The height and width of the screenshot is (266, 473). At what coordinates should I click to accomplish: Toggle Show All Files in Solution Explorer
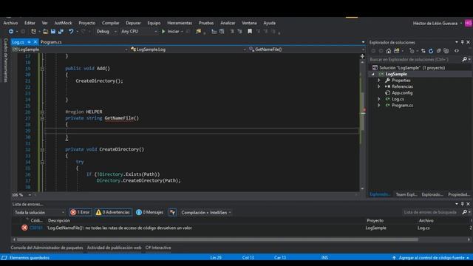[x=446, y=51]
